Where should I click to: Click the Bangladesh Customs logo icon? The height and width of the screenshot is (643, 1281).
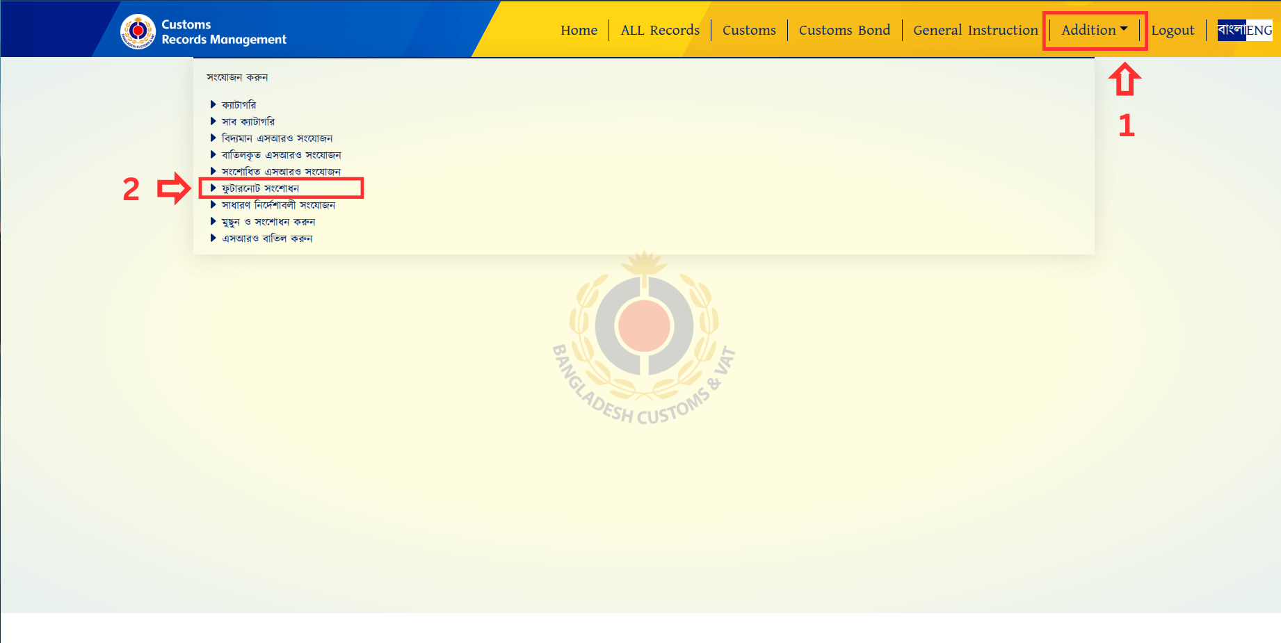coord(138,32)
